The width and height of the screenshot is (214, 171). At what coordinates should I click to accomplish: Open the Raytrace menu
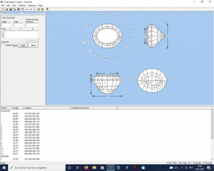(32, 5)
